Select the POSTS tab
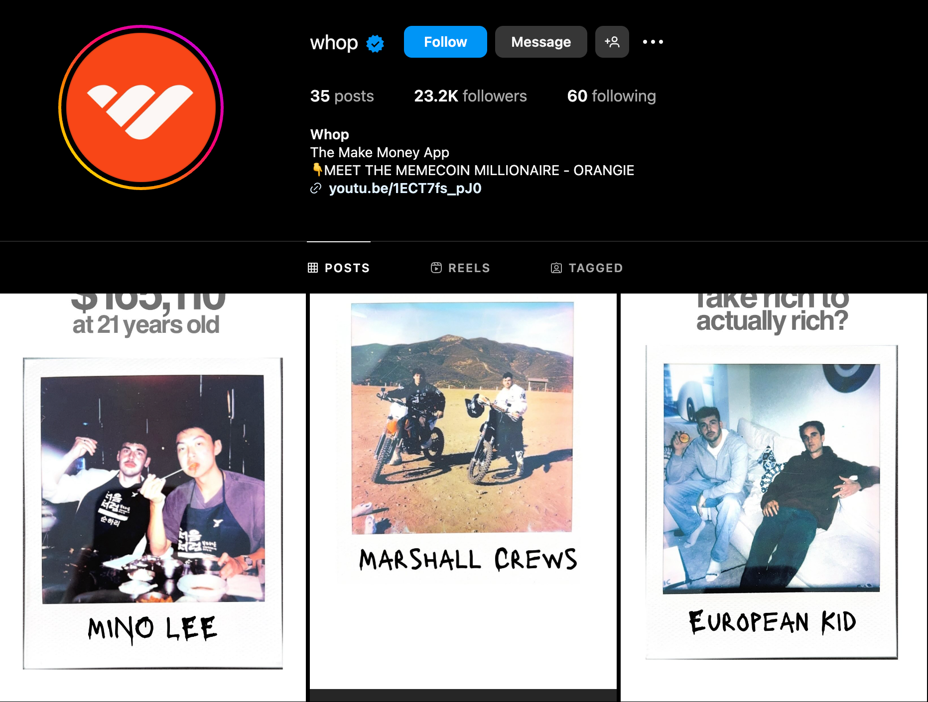 339,268
